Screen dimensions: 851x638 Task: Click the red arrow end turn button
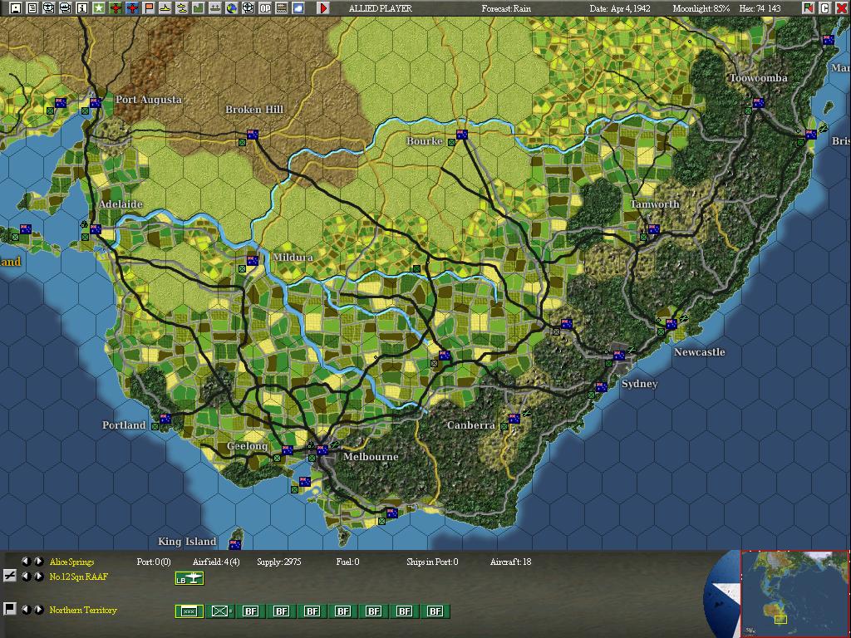(323, 8)
